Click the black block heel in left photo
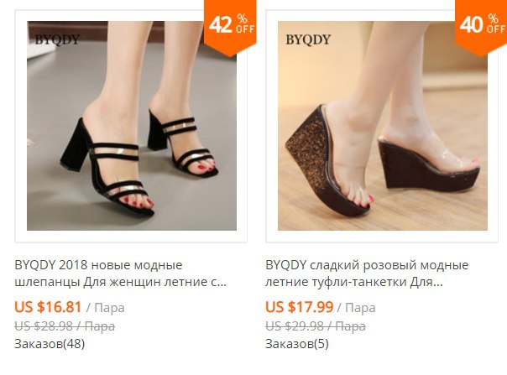Screen dimensions: 507x375 [75, 145]
